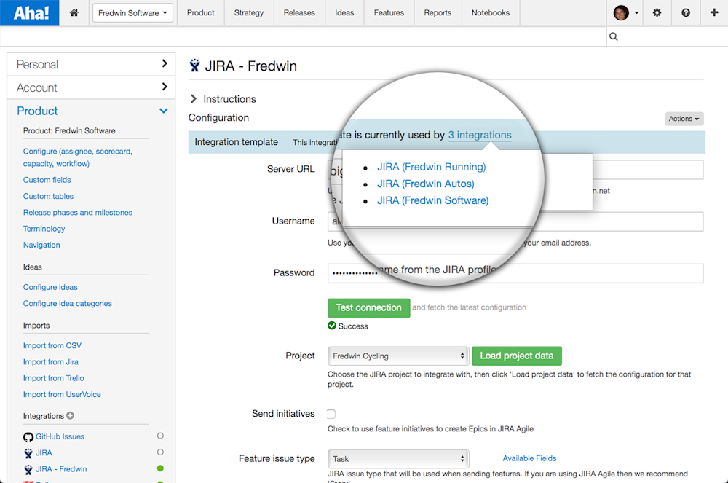The image size is (728, 483).
Task: Click the plus icon to add a new item
Action: pos(715,12)
